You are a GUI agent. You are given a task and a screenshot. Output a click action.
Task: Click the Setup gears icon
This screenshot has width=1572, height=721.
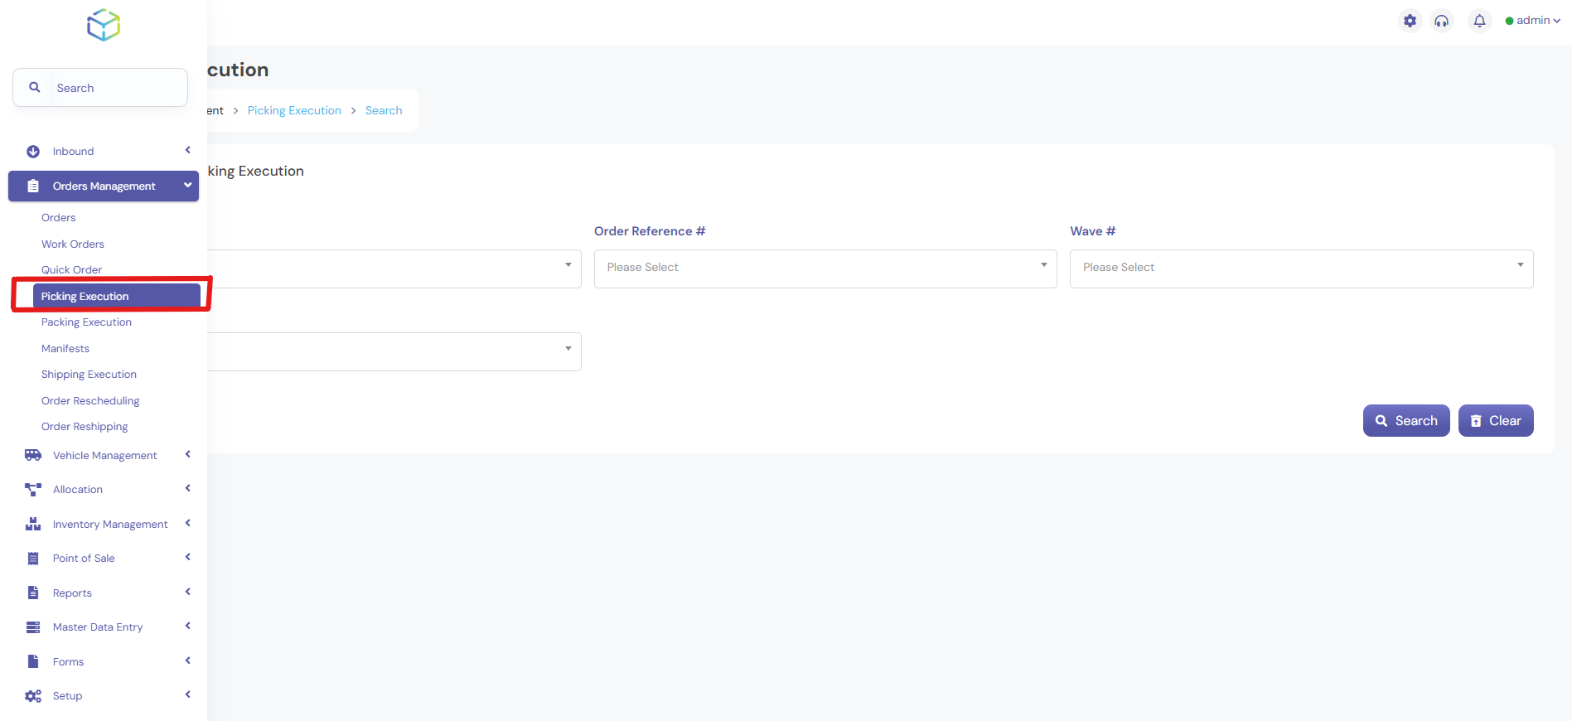tap(33, 696)
